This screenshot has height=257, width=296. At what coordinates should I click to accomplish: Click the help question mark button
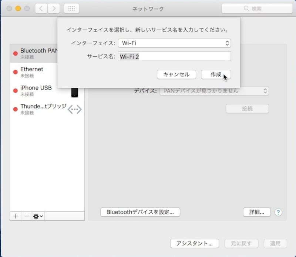[278, 212]
